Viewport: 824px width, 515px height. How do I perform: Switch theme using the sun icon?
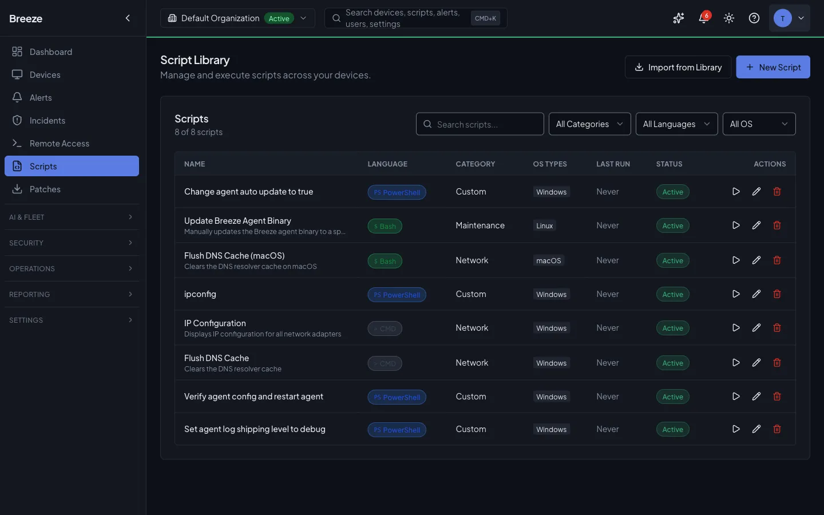(728, 18)
